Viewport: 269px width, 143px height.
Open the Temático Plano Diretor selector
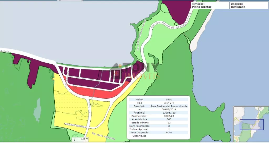(x=210, y=5)
